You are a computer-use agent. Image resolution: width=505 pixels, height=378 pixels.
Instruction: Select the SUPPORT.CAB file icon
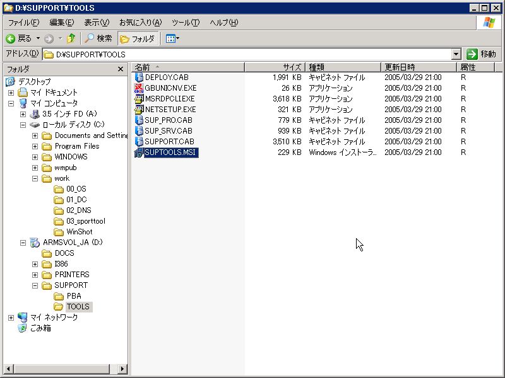pyautogui.click(x=139, y=141)
